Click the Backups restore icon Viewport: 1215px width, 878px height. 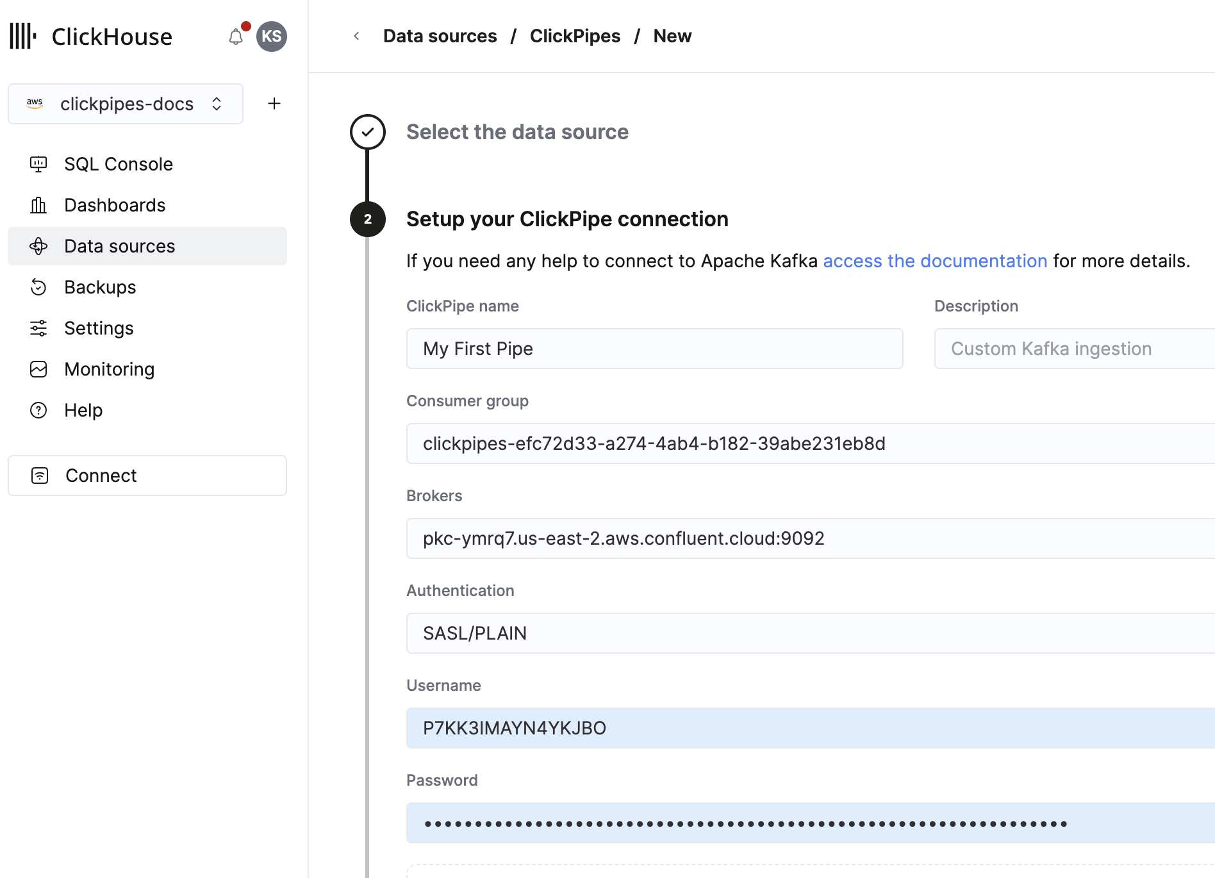tap(38, 287)
